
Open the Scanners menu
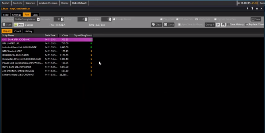click(30, 3)
